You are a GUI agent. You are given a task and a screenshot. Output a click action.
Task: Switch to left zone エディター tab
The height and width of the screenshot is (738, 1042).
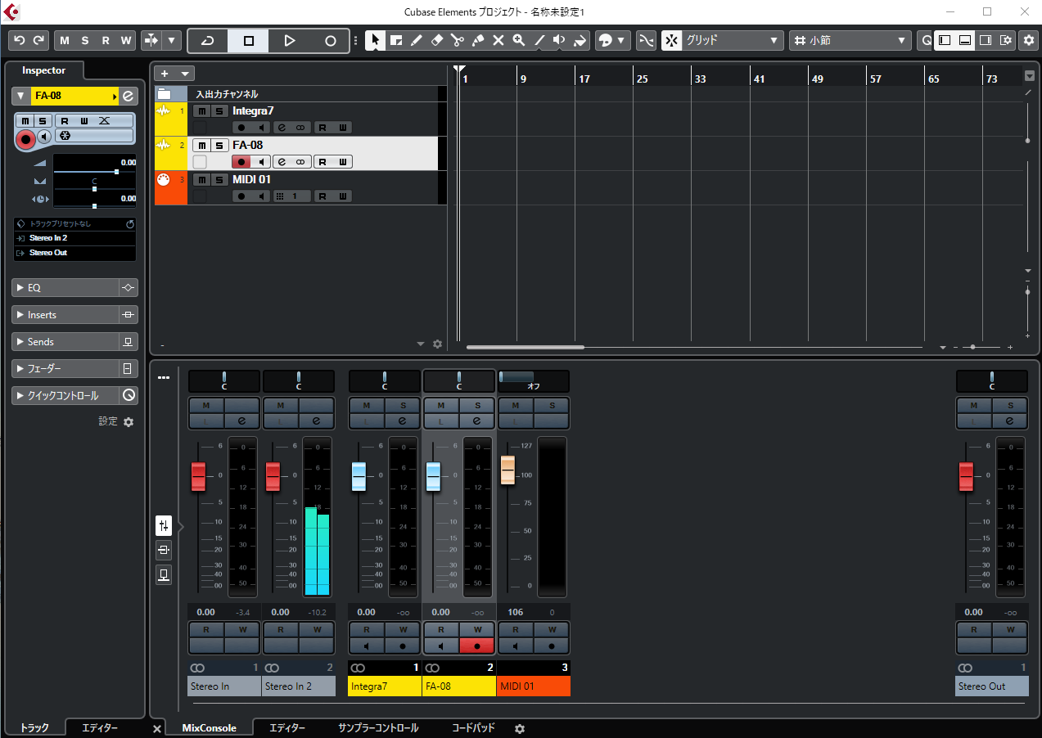pyautogui.click(x=100, y=728)
